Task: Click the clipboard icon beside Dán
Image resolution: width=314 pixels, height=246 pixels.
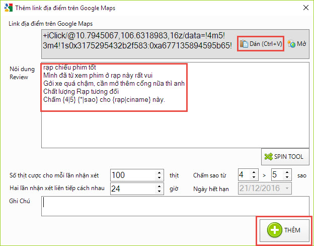Action: coord(244,44)
